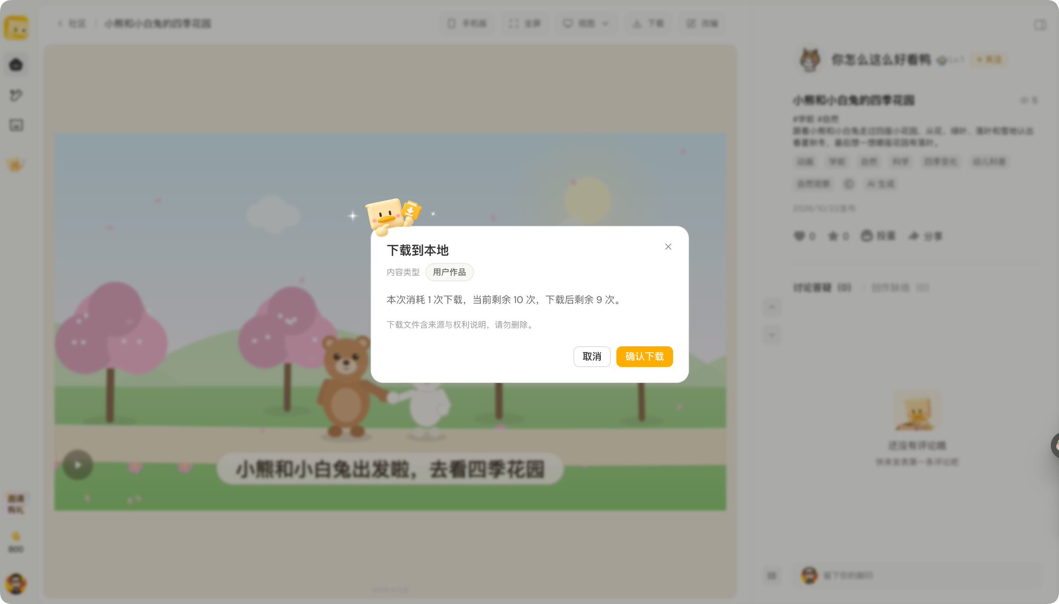The height and width of the screenshot is (604, 1059).
Task: Click the dialog title 下载到本地
Action: coord(418,251)
